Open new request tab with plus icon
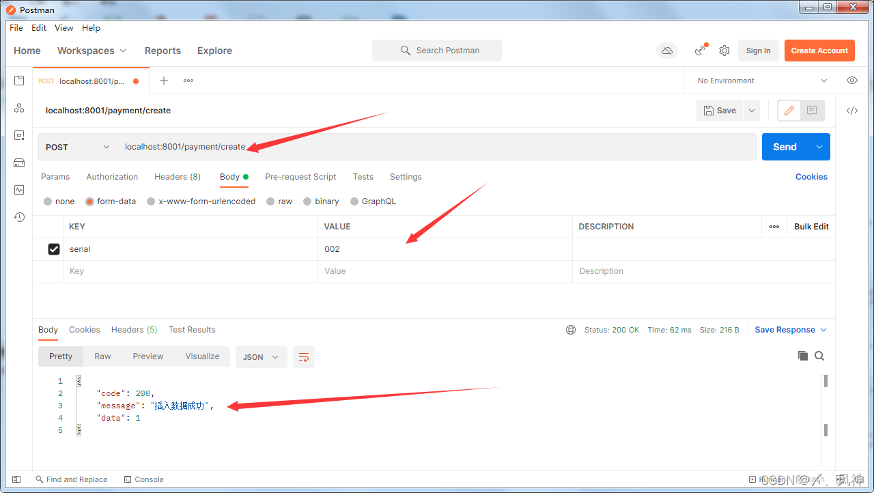This screenshot has width=874, height=493. (164, 81)
